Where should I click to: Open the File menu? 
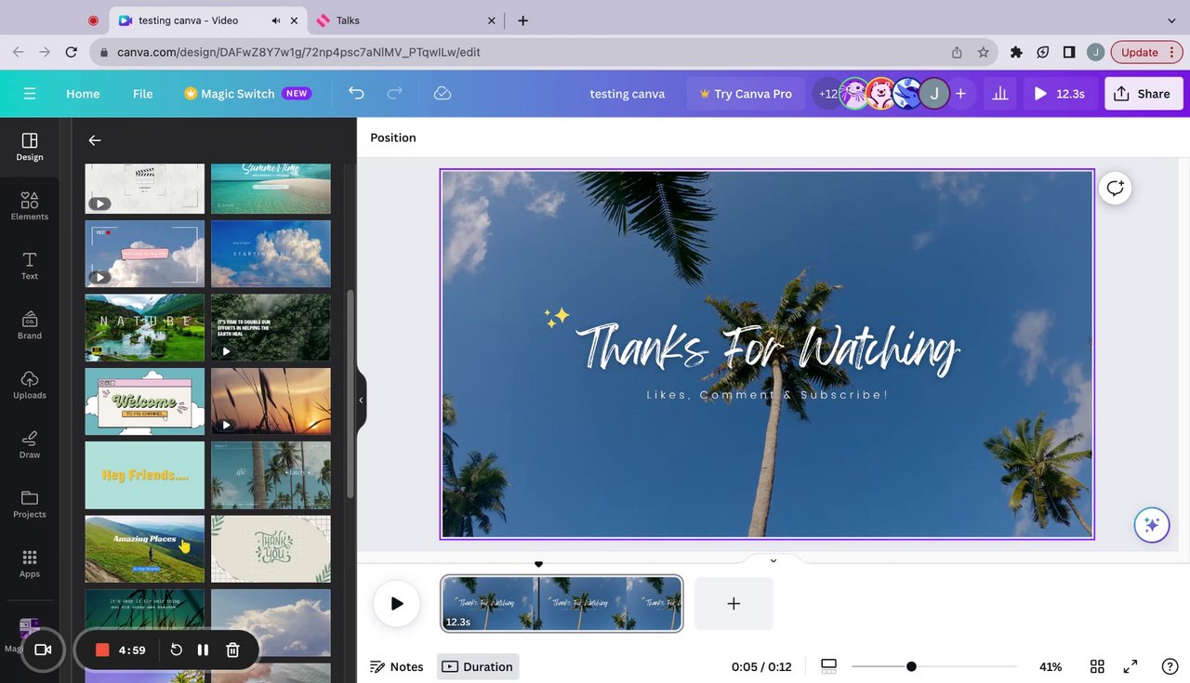142,93
